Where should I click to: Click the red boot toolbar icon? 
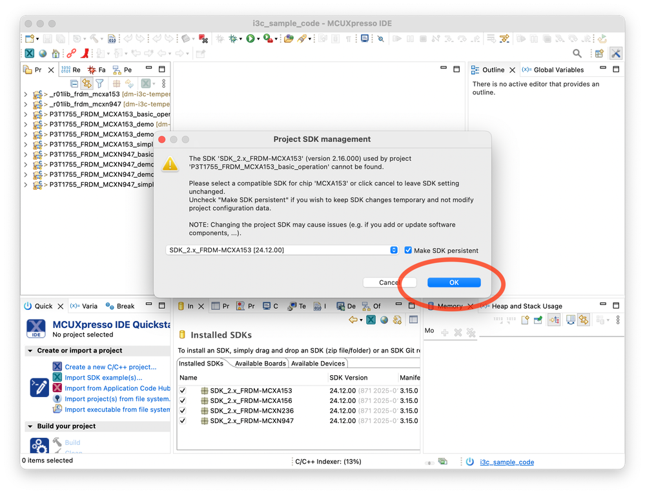tap(85, 54)
